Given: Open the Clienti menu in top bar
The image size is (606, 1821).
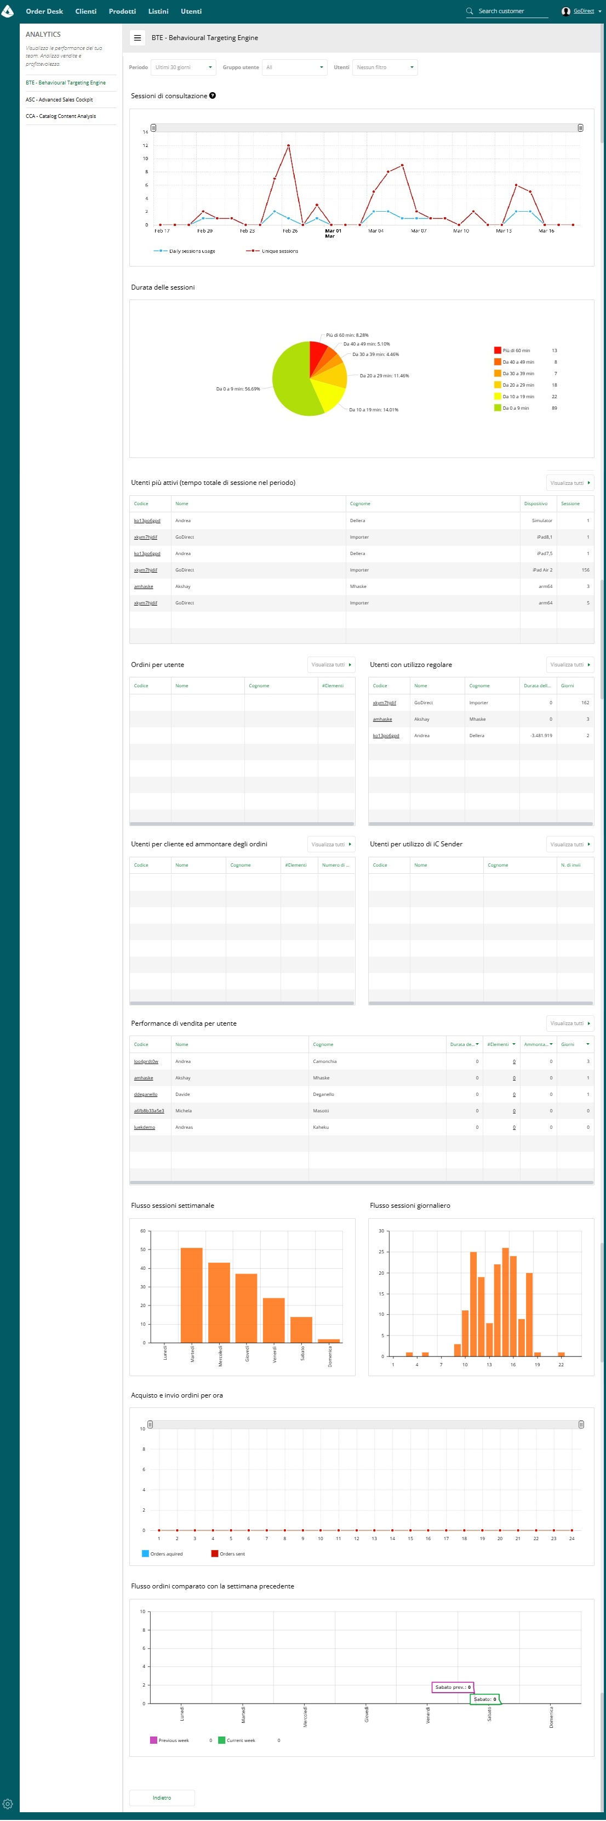Looking at the screenshot, I should click(85, 12).
